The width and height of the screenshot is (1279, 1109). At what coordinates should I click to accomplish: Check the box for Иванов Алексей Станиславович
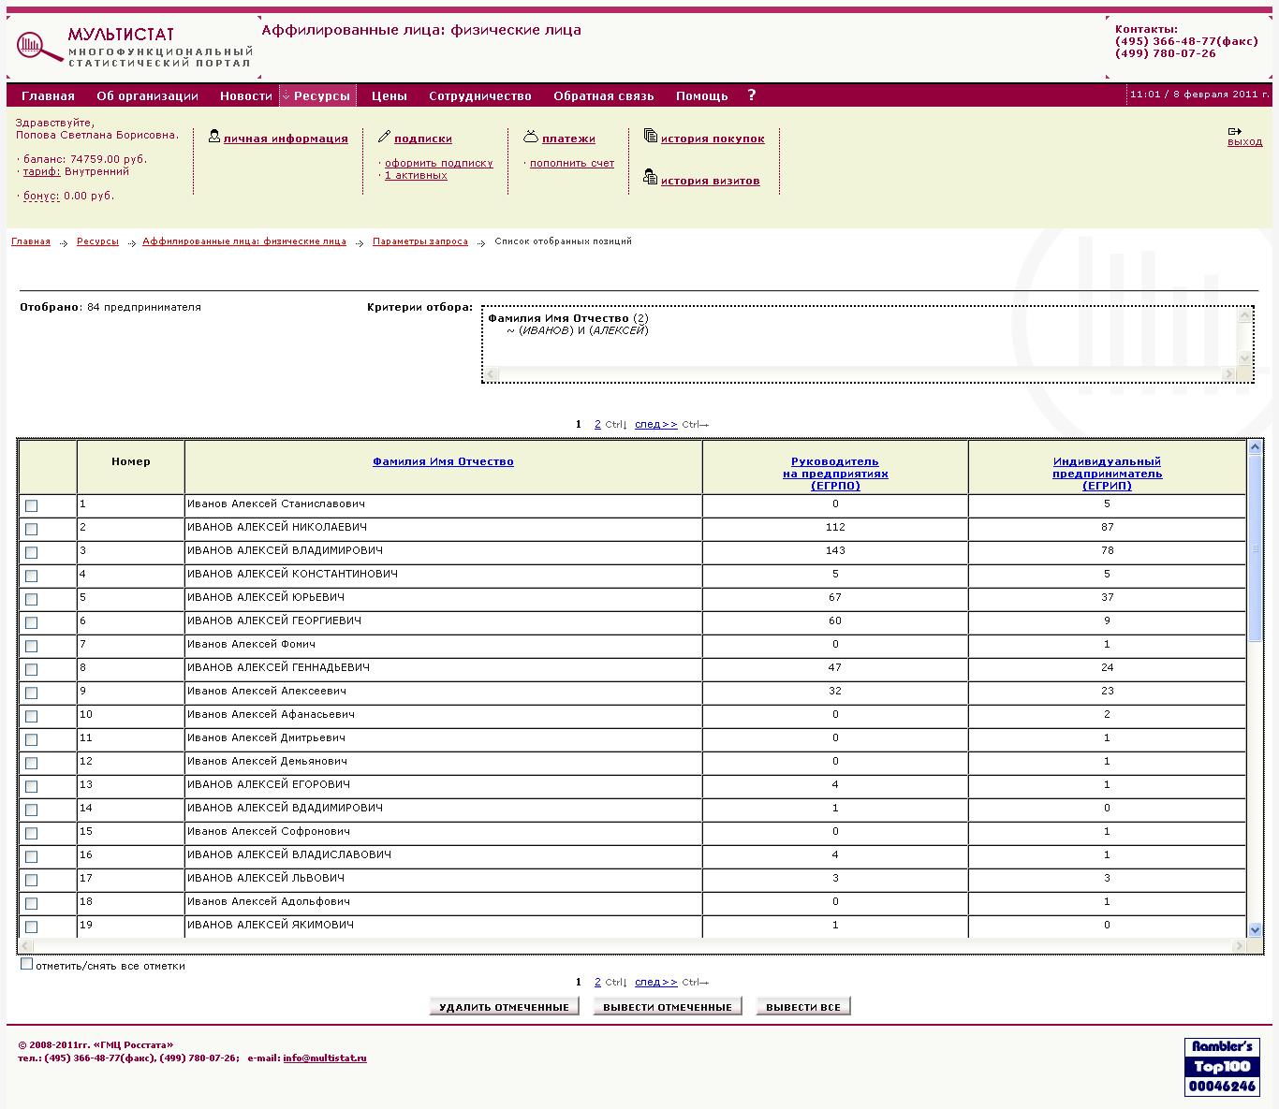click(32, 506)
